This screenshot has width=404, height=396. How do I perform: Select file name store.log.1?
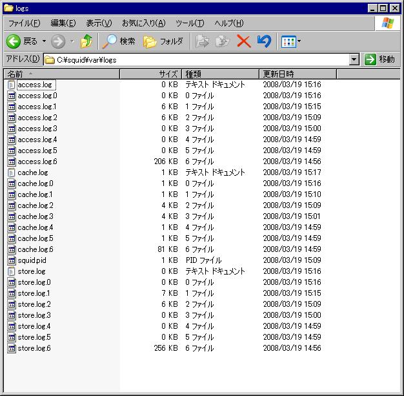coord(34,293)
